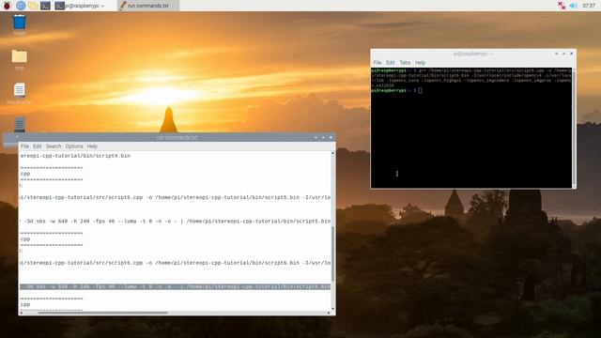The image size is (601, 338).
Task: Open the Tabs menu in terminal
Action: (x=405, y=63)
